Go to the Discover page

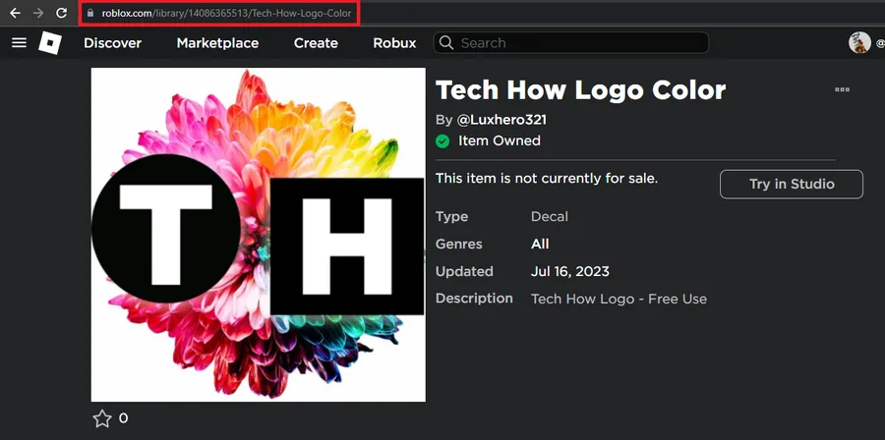click(113, 43)
